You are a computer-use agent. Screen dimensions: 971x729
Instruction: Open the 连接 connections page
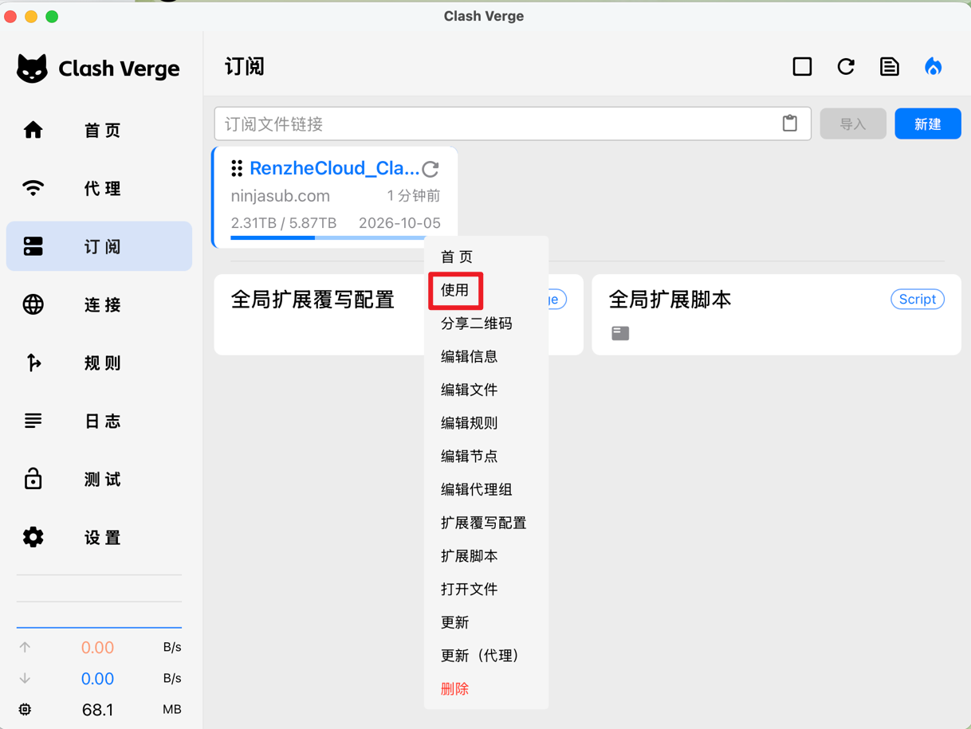coord(99,304)
